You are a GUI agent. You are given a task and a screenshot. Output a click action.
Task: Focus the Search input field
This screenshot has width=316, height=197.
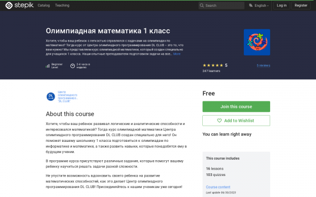pos(221,5)
